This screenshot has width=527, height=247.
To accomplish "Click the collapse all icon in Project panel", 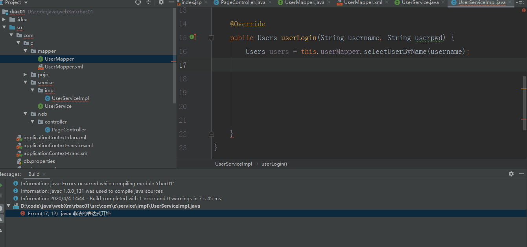I will click(x=148, y=2).
